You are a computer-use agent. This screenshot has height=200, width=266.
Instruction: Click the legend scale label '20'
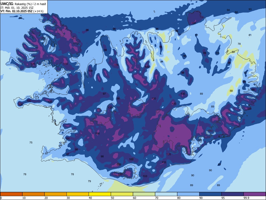click(46, 198)
